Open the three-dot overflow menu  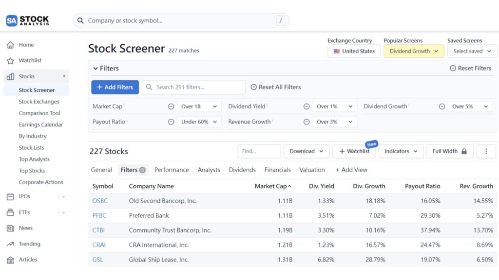(x=486, y=151)
